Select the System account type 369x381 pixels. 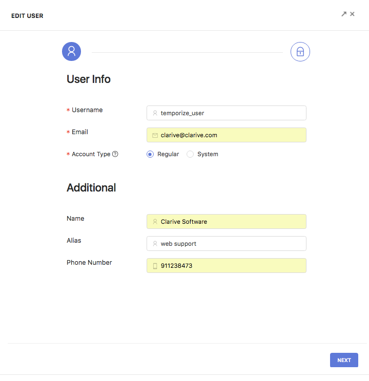pyautogui.click(x=190, y=154)
